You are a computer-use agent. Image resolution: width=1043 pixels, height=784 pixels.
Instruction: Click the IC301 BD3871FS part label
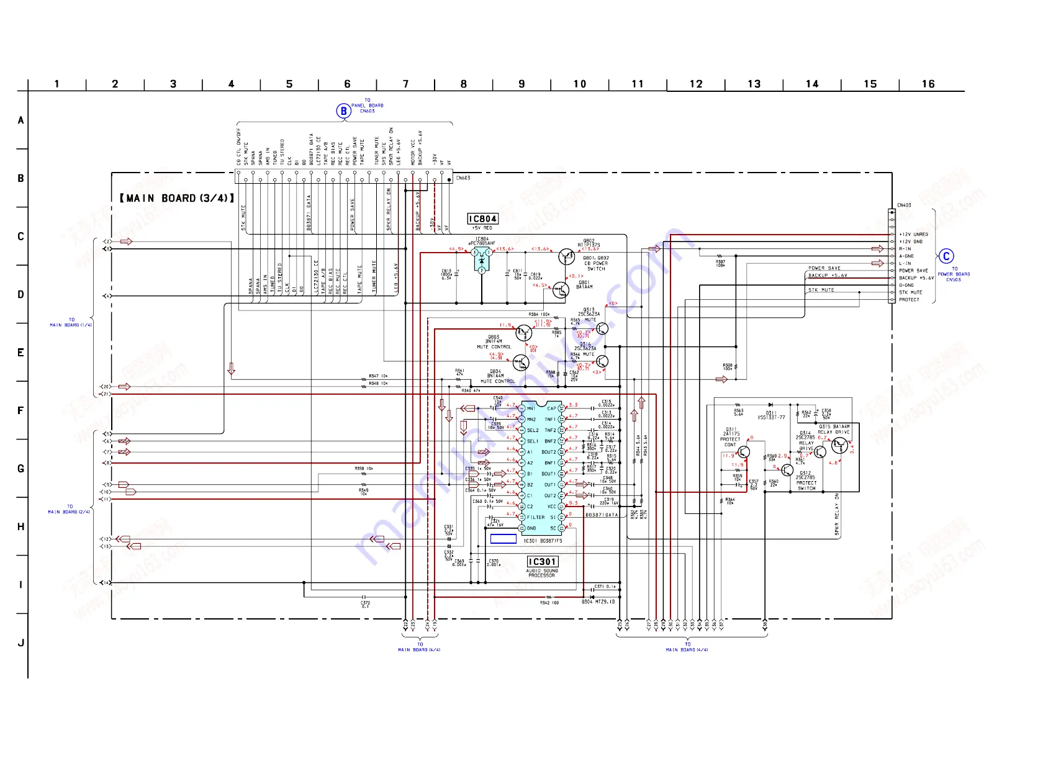(x=543, y=541)
